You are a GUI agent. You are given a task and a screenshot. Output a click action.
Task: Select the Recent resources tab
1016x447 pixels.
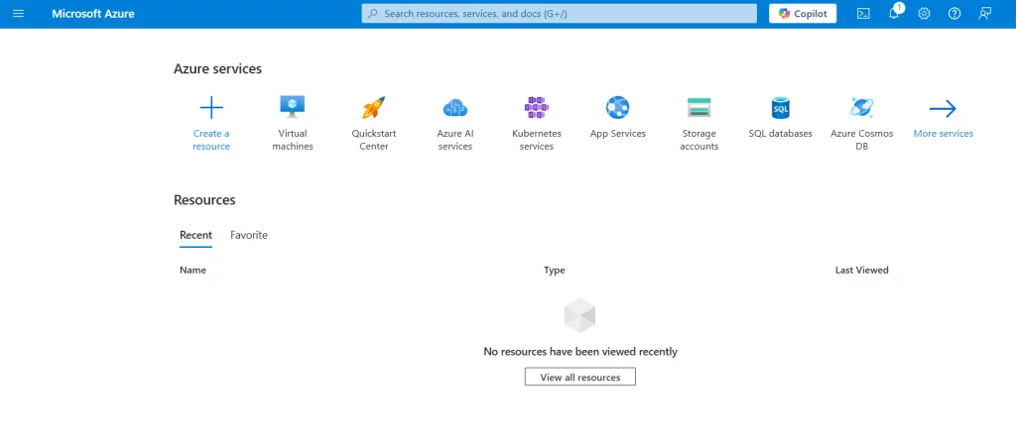[x=195, y=235]
